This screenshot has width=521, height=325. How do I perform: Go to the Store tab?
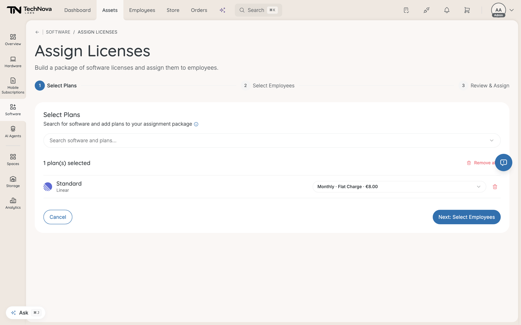point(173,10)
